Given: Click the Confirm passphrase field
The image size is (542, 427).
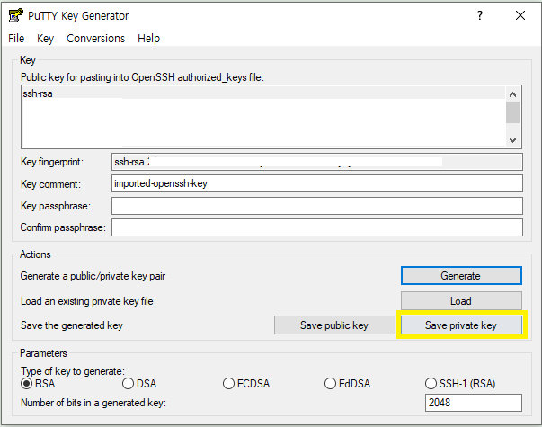Looking at the screenshot, I should tap(317, 227).
